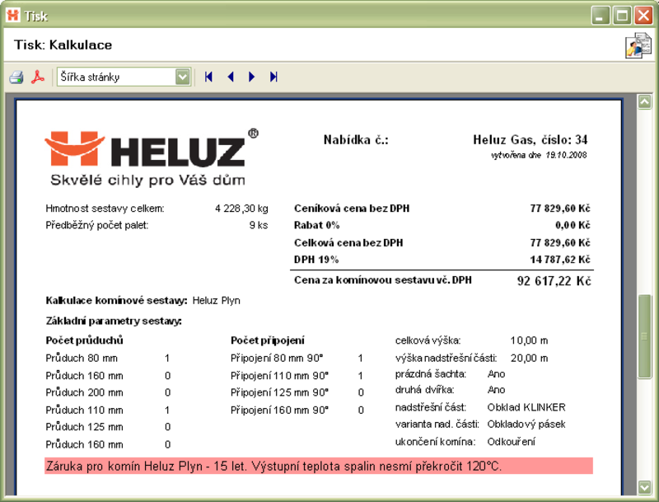Click the printer icon to print
Image resolution: width=659 pixels, height=502 pixels.
(x=16, y=77)
